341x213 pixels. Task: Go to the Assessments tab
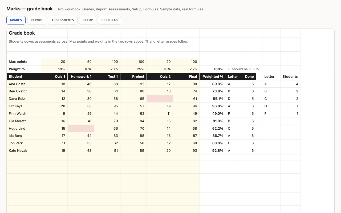pyautogui.click(x=63, y=20)
